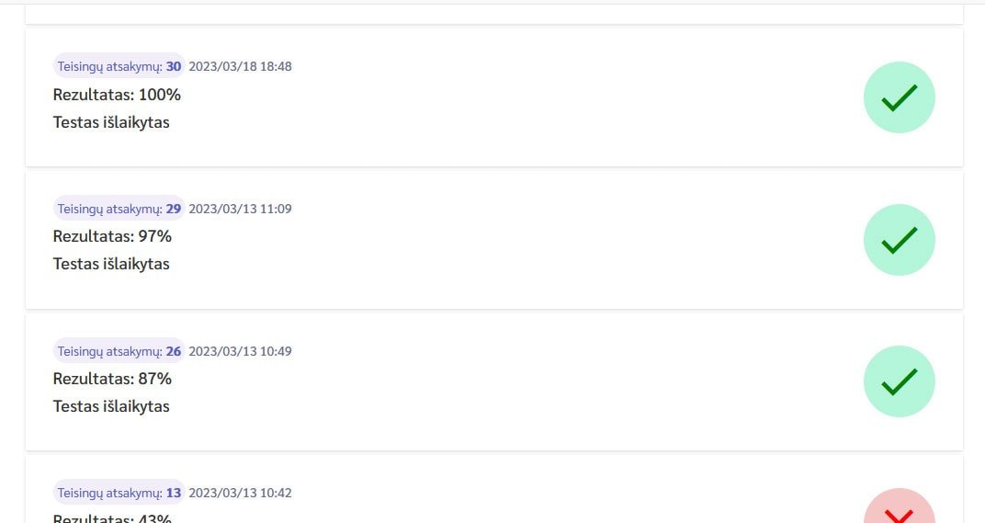
Task: Click the green checkmark for the 97% result
Action: point(899,240)
